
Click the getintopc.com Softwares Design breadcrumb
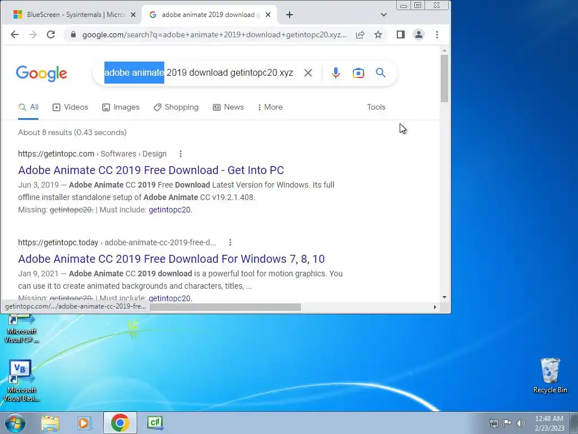pos(92,154)
